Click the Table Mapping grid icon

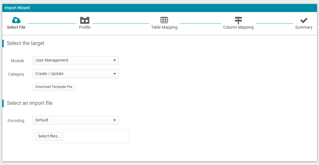(164, 20)
